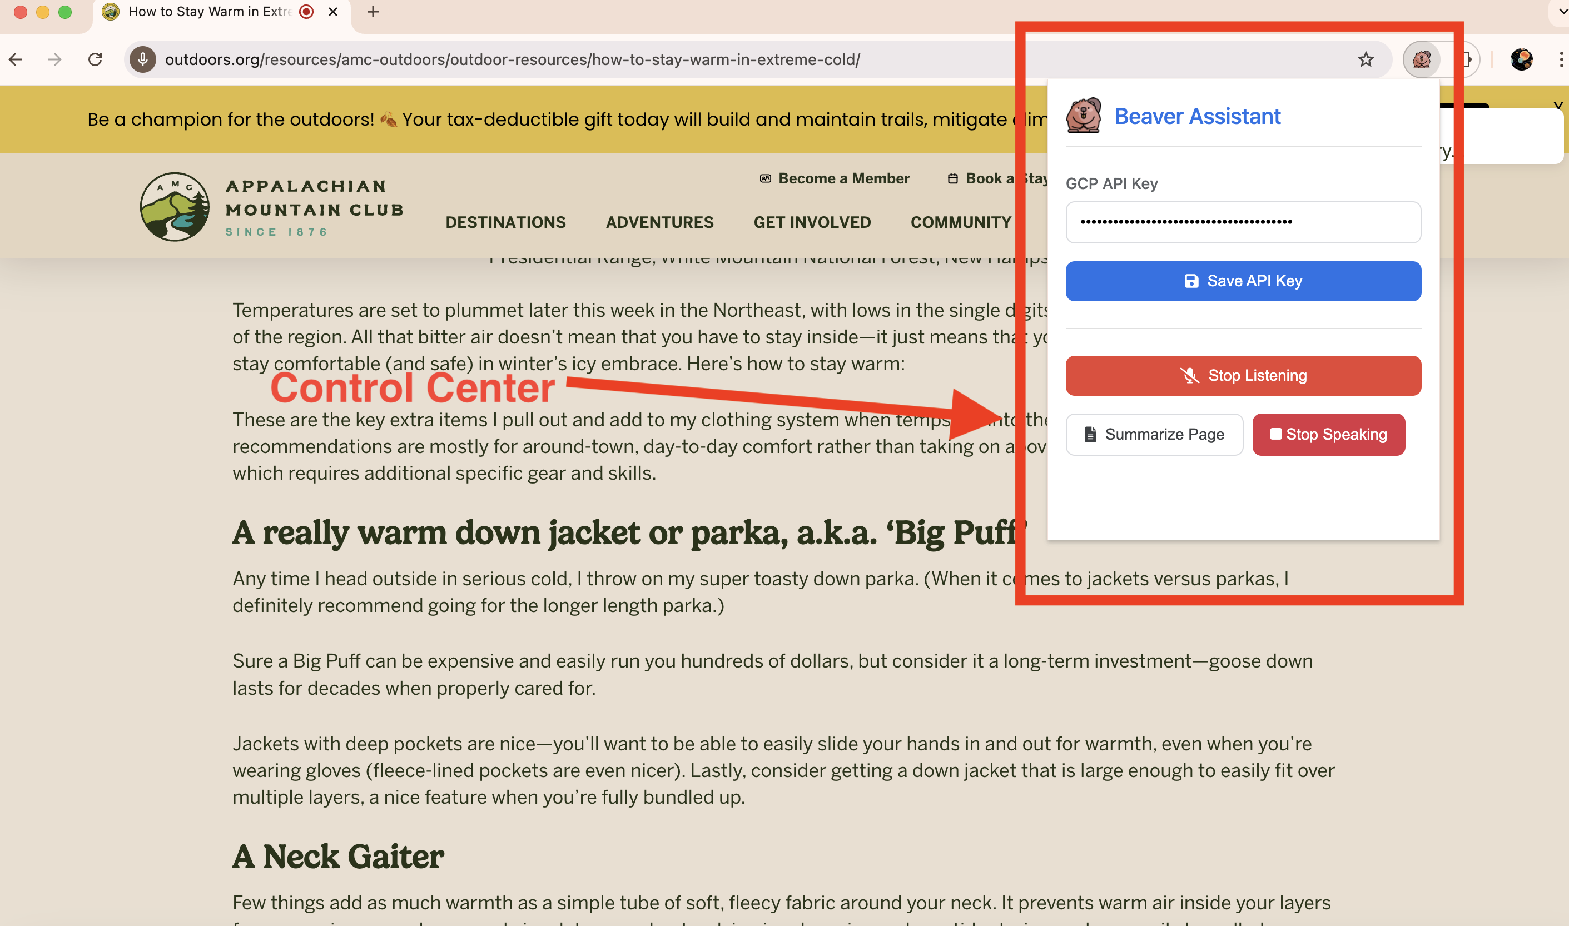
Task: Click the Save API Key button
Action: tap(1243, 281)
